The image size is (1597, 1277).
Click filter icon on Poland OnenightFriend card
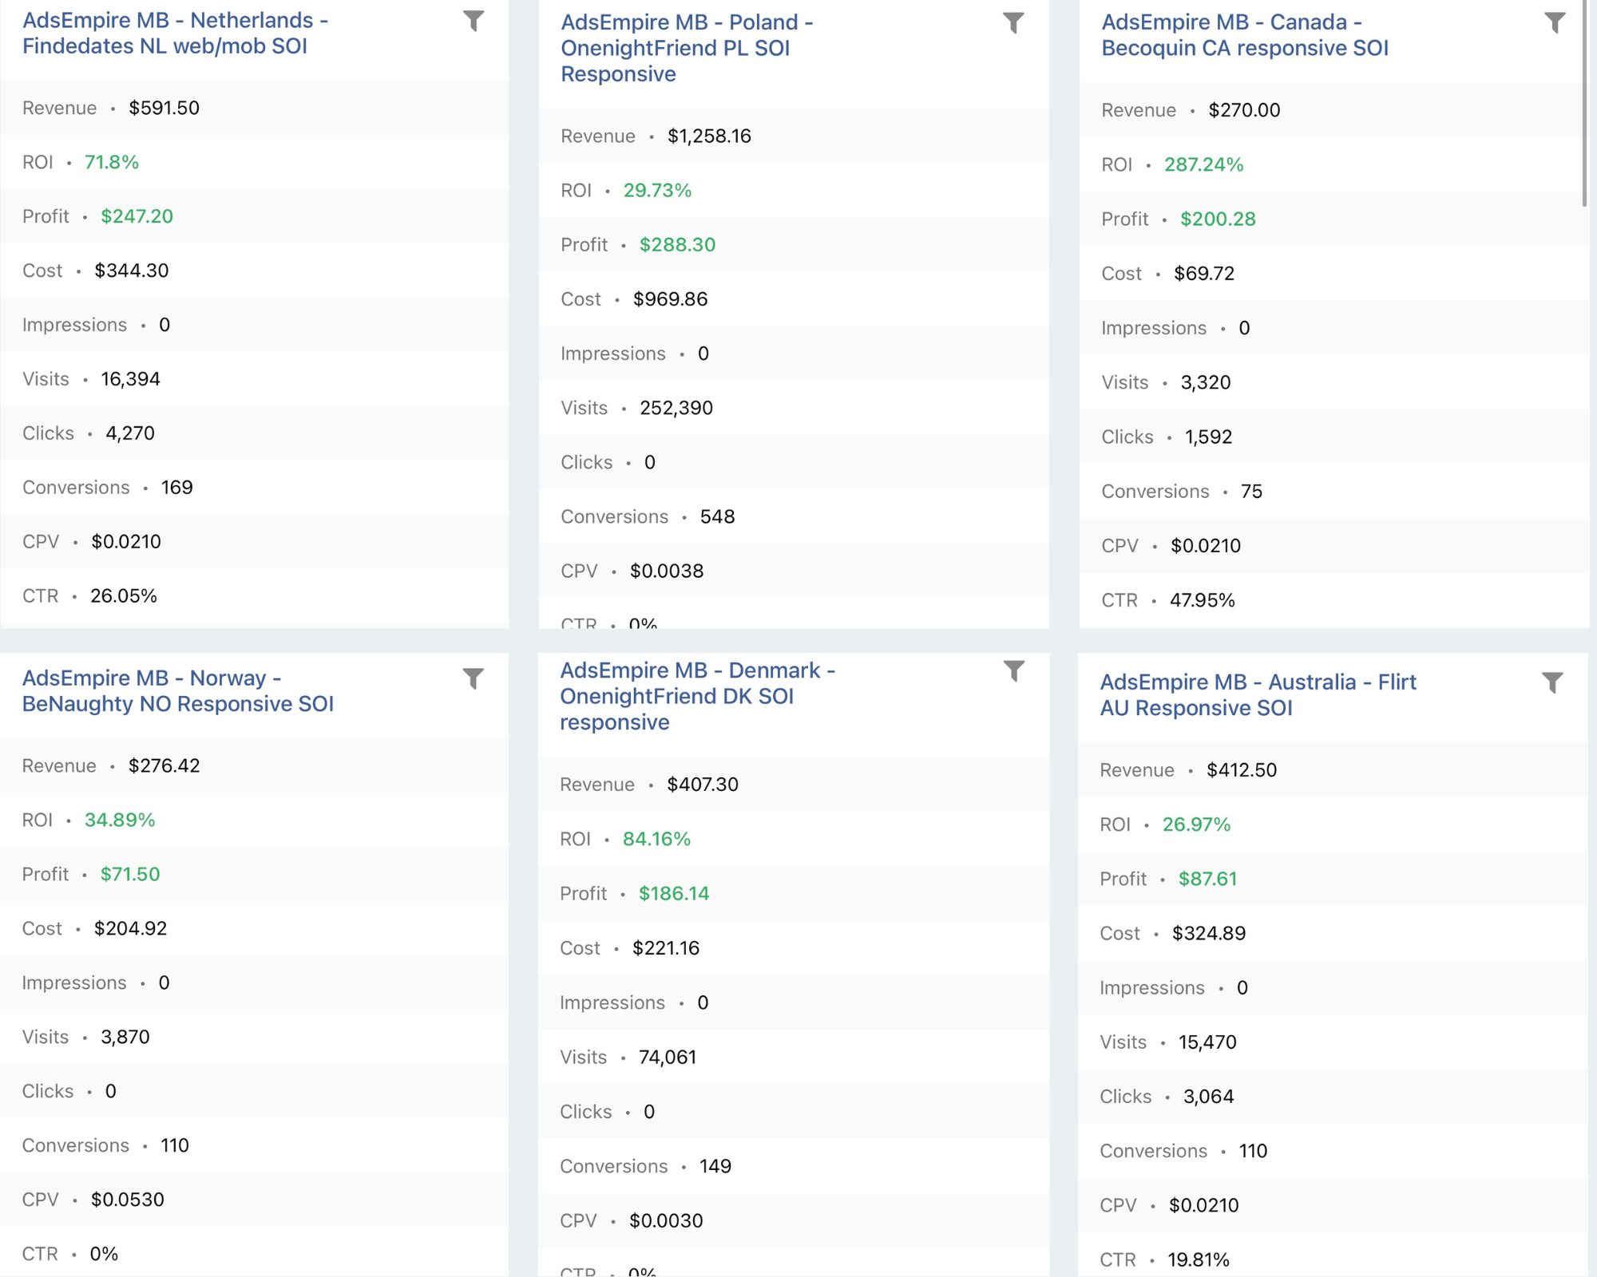(1013, 23)
